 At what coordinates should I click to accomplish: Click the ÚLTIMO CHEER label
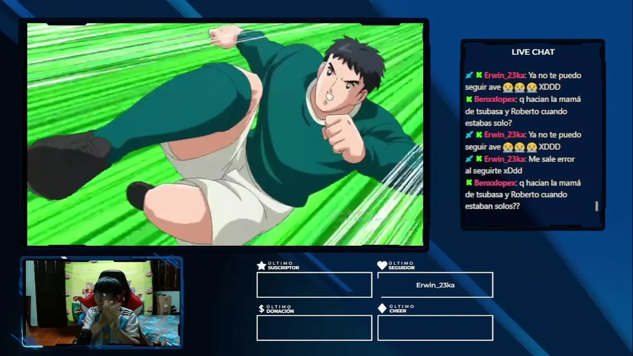402,309
